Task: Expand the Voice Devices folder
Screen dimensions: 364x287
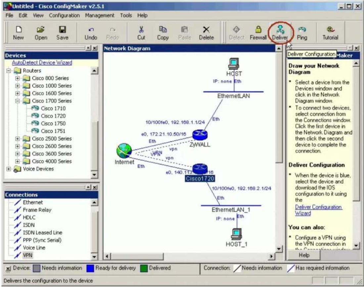Action: pyautogui.click(x=9, y=169)
